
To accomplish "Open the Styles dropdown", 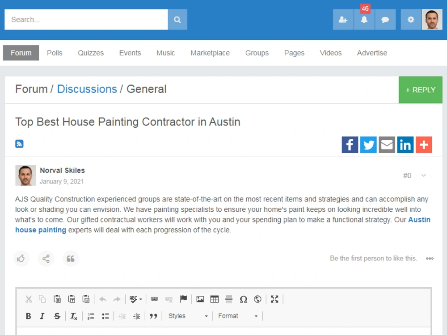I will pyautogui.click(x=188, y=316).
